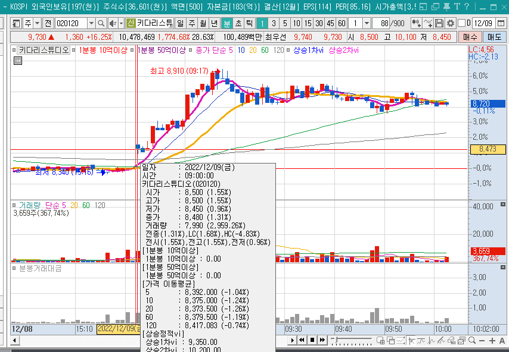Click the chart zoom magnifier icon at bottom
Screen dimensions: 509x352
coord(472,340)
